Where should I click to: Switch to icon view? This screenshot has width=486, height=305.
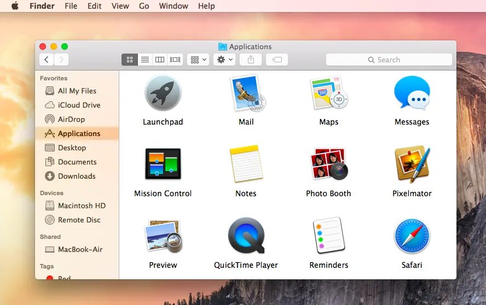pos(130,60)
